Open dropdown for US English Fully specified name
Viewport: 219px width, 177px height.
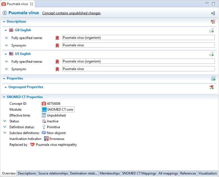pyautogui.click(x=6, y=61)
